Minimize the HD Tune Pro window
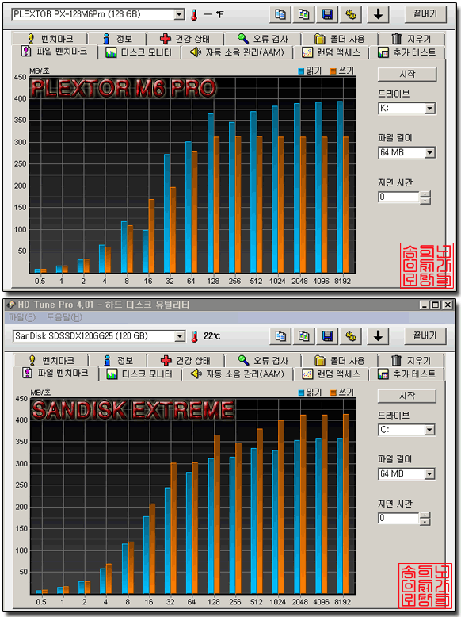 tap(425, 305)
